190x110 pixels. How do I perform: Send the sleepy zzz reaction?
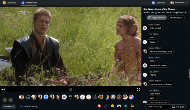pyautogui.click(x=106, y=106)
